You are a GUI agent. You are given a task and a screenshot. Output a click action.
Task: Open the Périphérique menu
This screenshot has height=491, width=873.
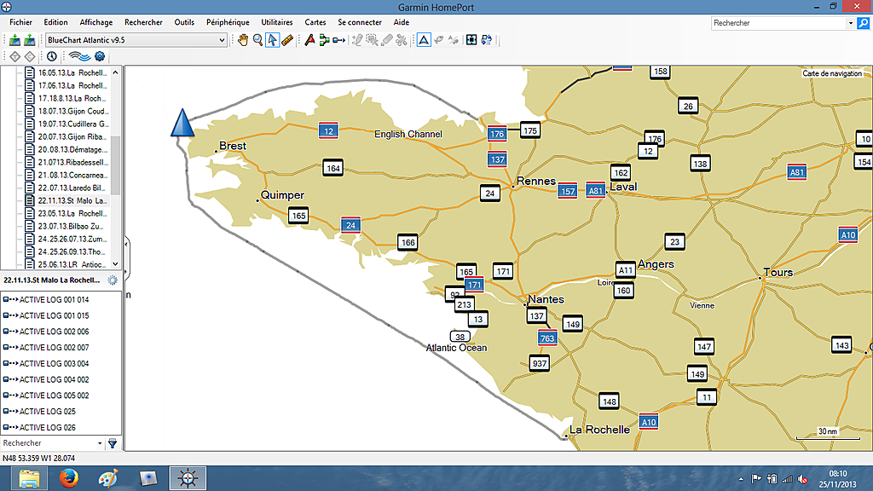228,22
